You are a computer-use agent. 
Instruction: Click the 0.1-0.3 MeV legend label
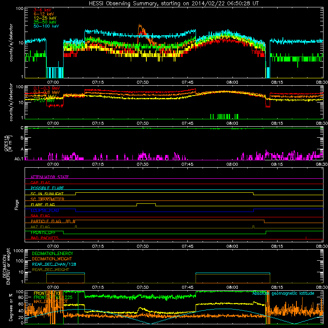pyautogui.click(x=47, y=88)
